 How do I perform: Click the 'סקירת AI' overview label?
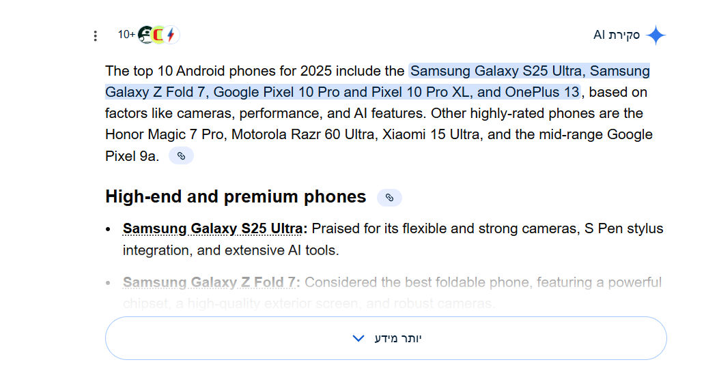point(617,35)
